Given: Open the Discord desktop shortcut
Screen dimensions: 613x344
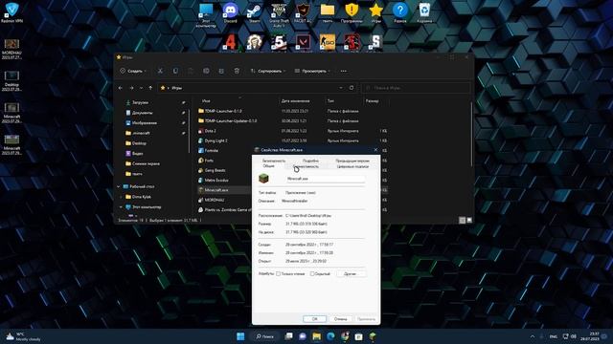Looking at the screenshot, I should pyautogui.click(x=230, y=12).
